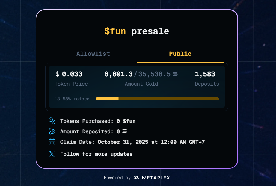Image resolution: width=276 pixels, height=186 pixels.
Task: Click the 1,583 Deposits count
Action: pos(205,74)
